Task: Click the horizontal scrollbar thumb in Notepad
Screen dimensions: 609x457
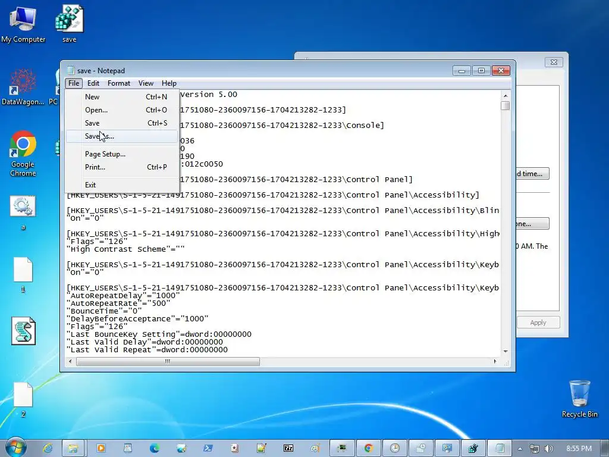Action: coord(168,361)
